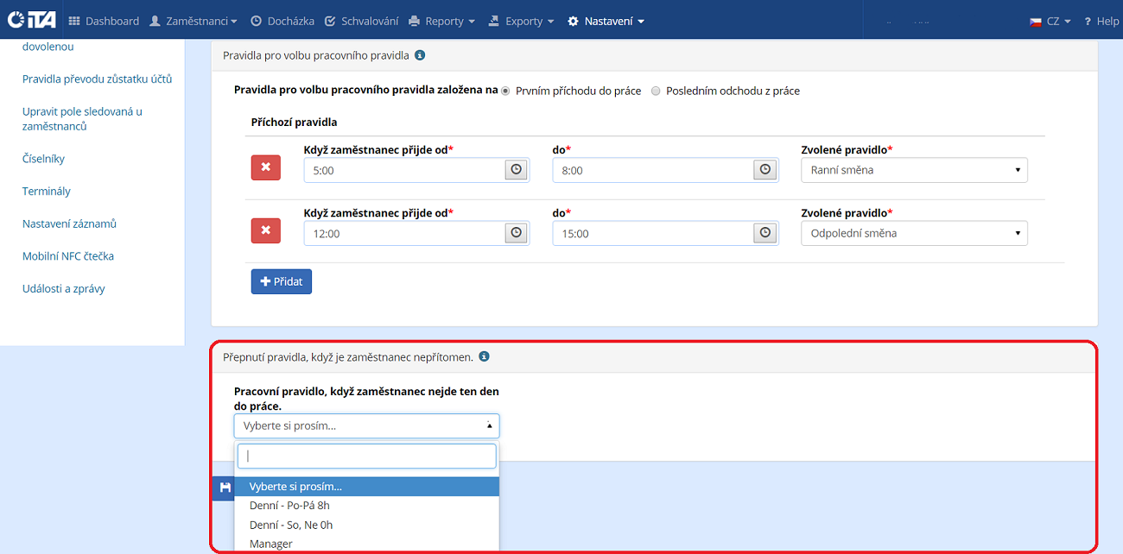
Task: Click the Přidat button
Action: click(x=281, y=281)
